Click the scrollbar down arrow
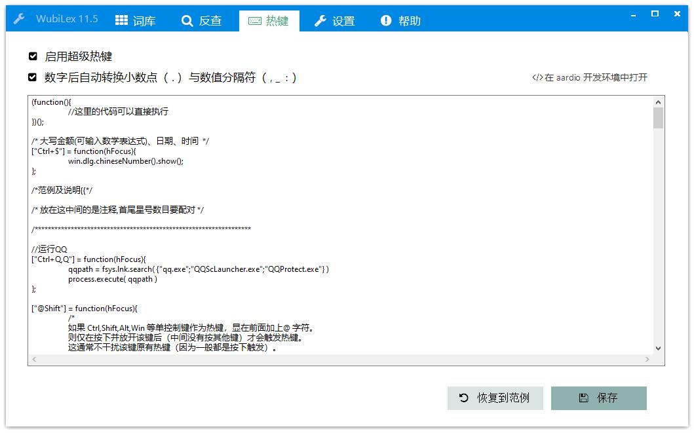Viewport: 694px width, 433px height. 658,348
